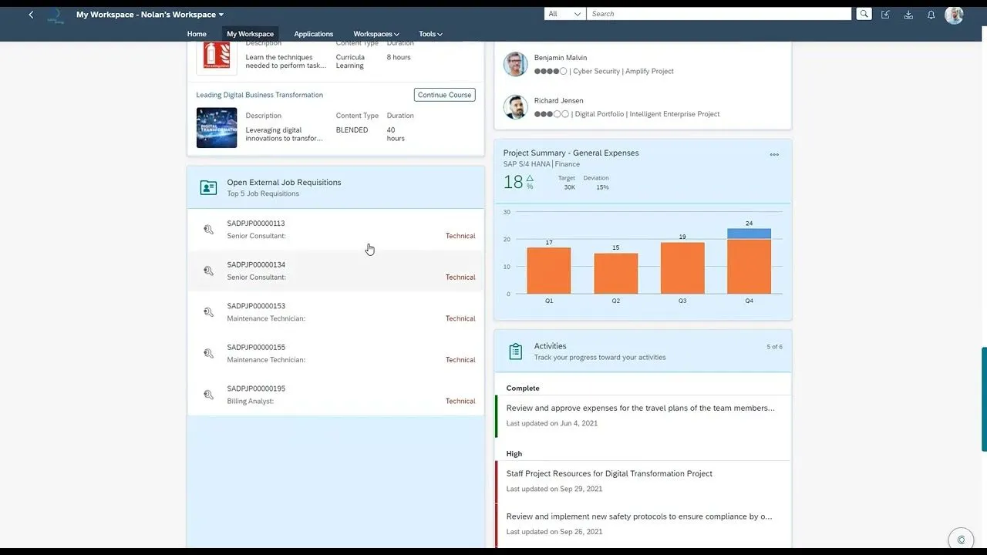Click the back arrow in the header

(x=31, y=15)
